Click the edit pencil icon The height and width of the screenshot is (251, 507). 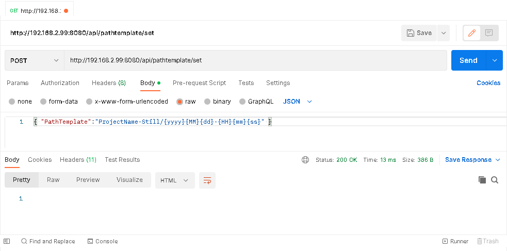[471, 33]
